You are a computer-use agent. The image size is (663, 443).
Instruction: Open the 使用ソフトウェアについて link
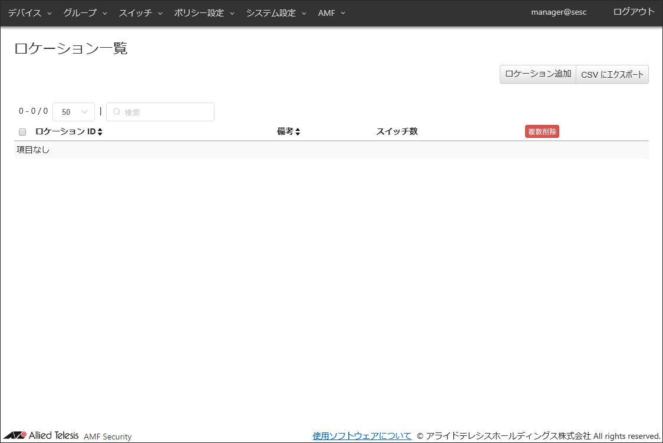click(x=362, y=436)
